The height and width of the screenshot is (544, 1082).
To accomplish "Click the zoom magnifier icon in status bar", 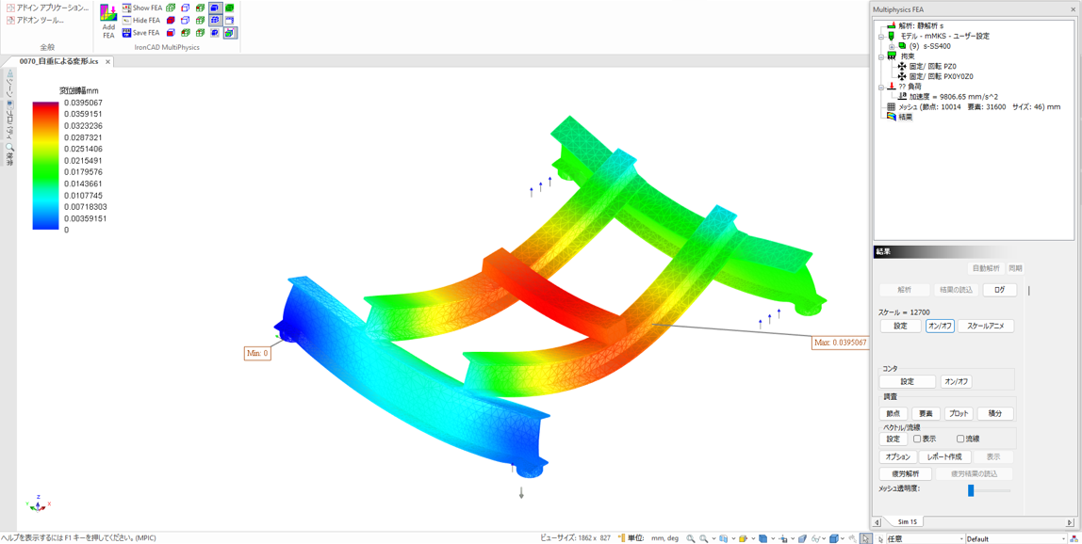I will click(x=691, y=538).
